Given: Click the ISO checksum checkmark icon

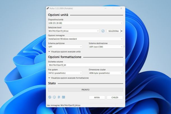Looking at the screenshot, I should [103, 31].
